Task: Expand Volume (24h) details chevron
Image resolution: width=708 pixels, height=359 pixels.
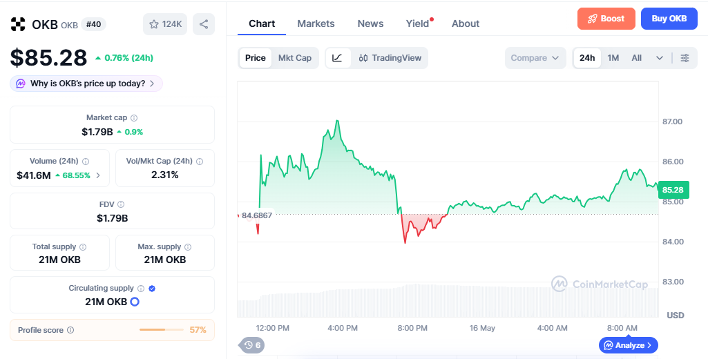Action: coord(99,175)
